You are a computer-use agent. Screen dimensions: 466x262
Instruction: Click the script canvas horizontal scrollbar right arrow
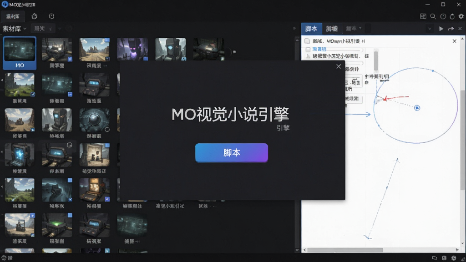[457, 250]
